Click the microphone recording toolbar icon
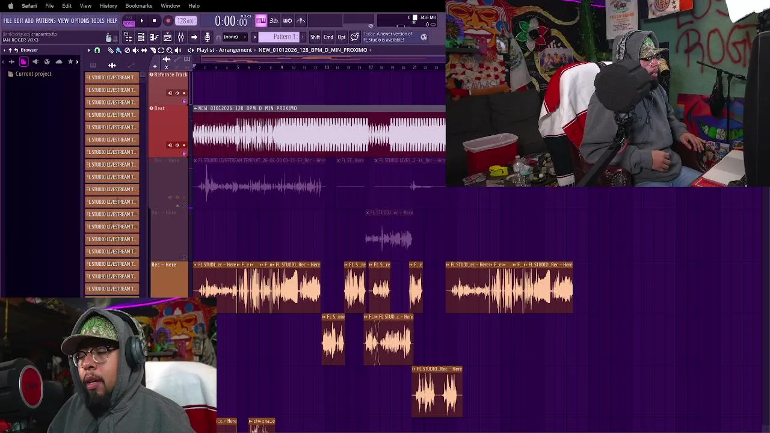 [207, 37]
